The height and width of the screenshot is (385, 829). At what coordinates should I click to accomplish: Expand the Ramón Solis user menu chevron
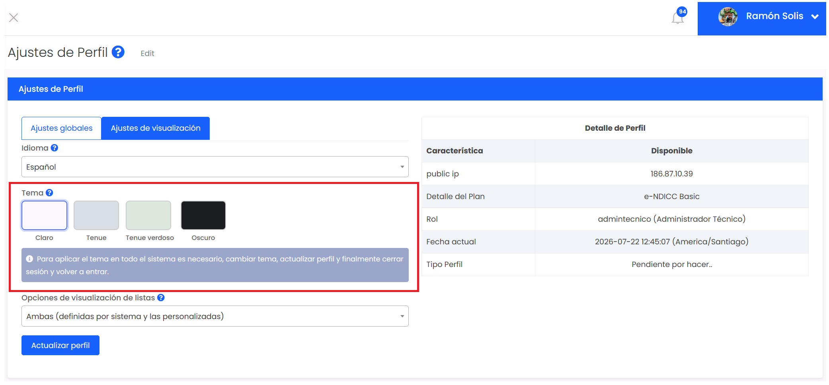click(x=815, y=17)
